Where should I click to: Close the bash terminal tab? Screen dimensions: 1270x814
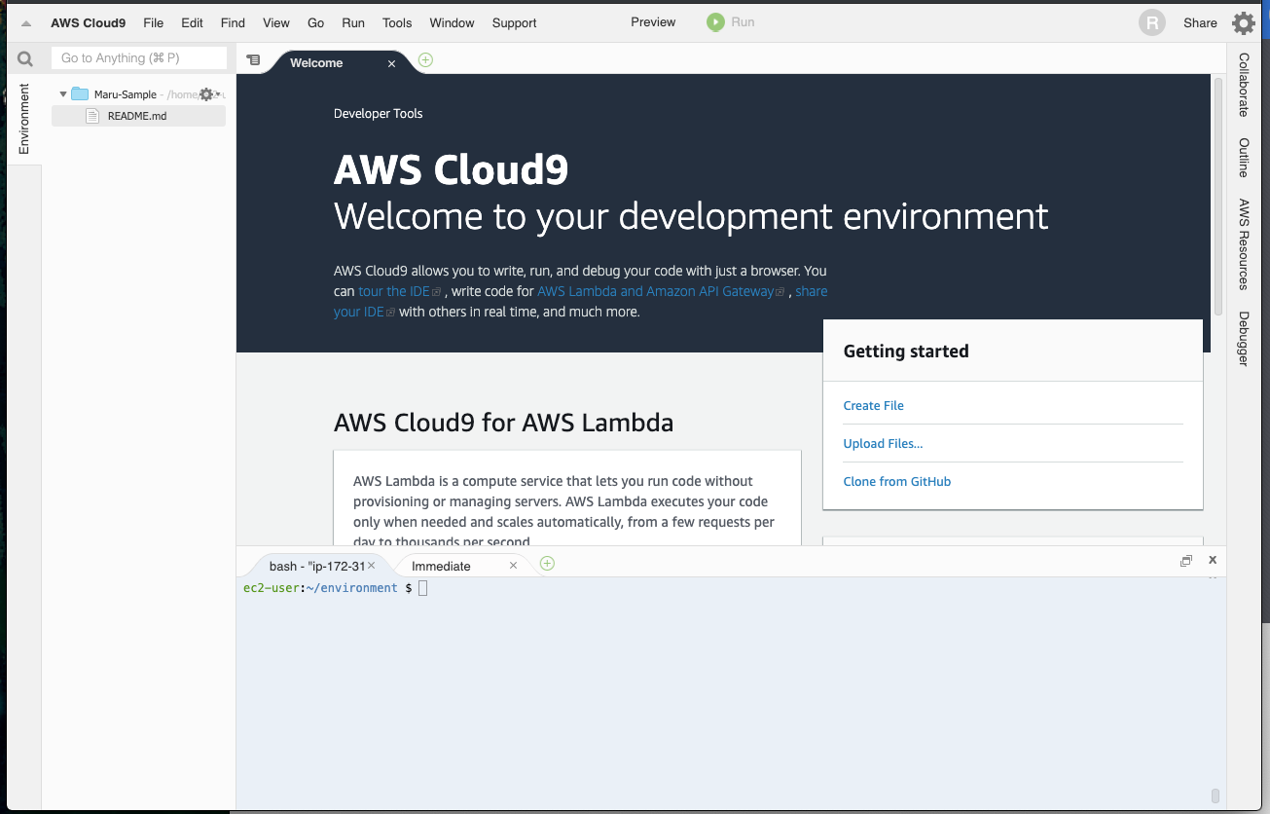(x=371, y=566)
